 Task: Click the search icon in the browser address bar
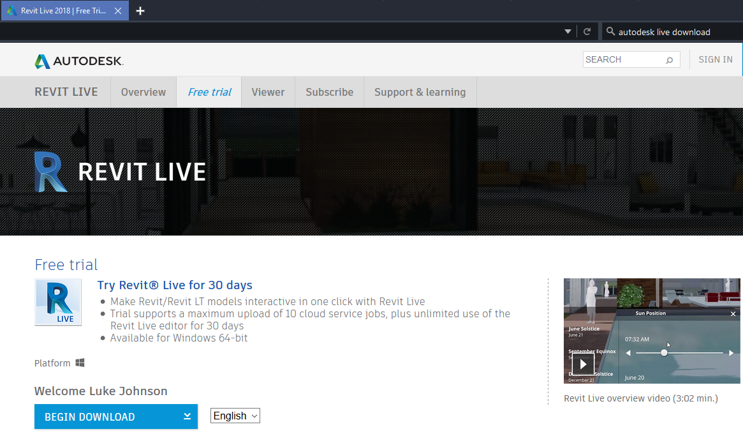pos(609,31)
